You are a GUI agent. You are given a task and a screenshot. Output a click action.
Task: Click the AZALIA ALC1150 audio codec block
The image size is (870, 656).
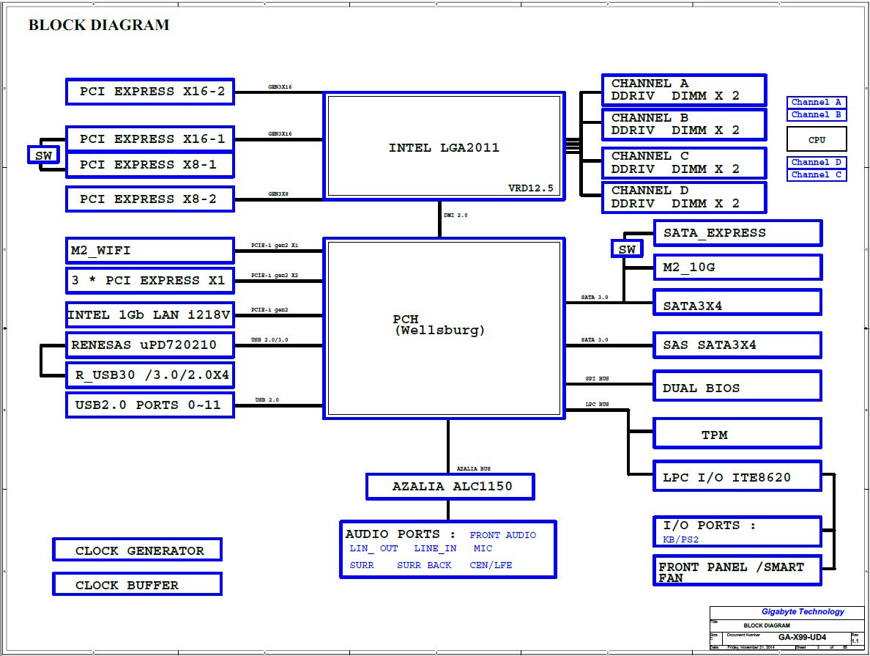pyautogui.click(x=450, y=486)
